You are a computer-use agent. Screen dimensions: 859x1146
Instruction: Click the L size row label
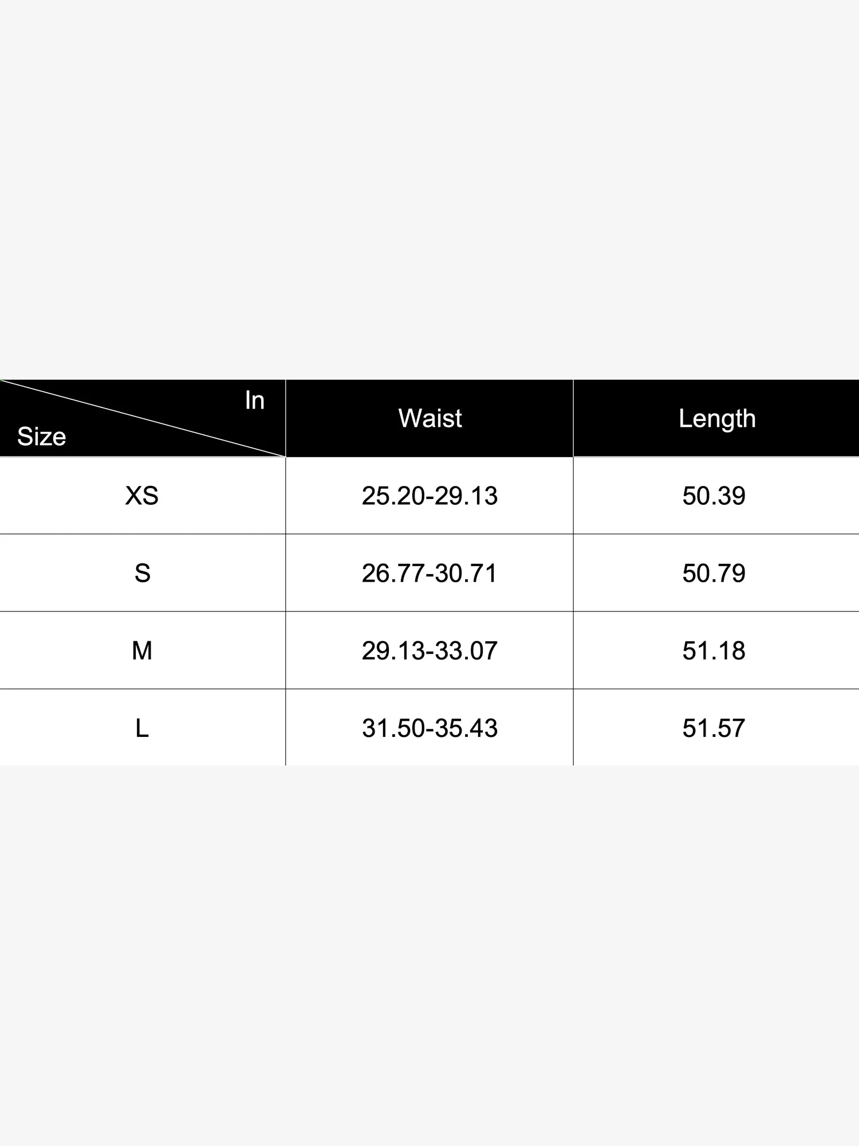point(142,728)
